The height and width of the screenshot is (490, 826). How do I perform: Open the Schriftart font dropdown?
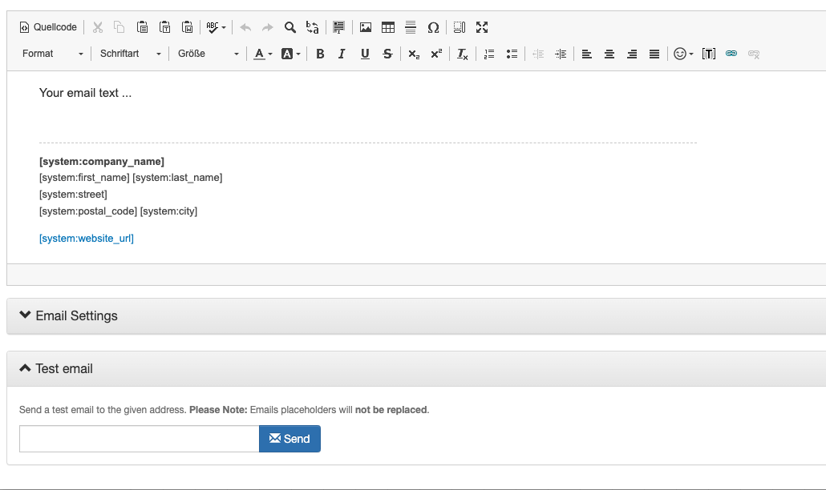[130, 54]
